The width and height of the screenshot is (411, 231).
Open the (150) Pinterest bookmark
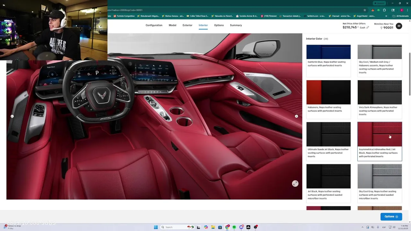269,16
